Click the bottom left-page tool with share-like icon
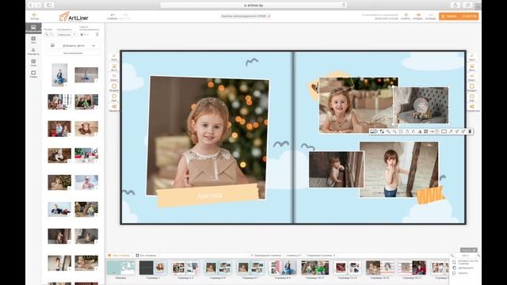 tap(114, 108)
